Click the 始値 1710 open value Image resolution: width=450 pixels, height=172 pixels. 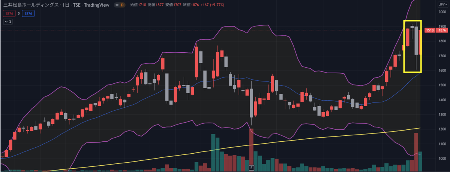pos(138,5)
